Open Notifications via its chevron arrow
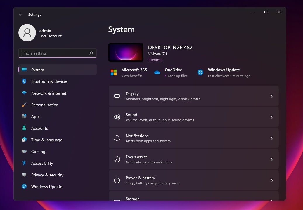The height and width of the screenshot is (210, 303). click(x=271, y=138)
